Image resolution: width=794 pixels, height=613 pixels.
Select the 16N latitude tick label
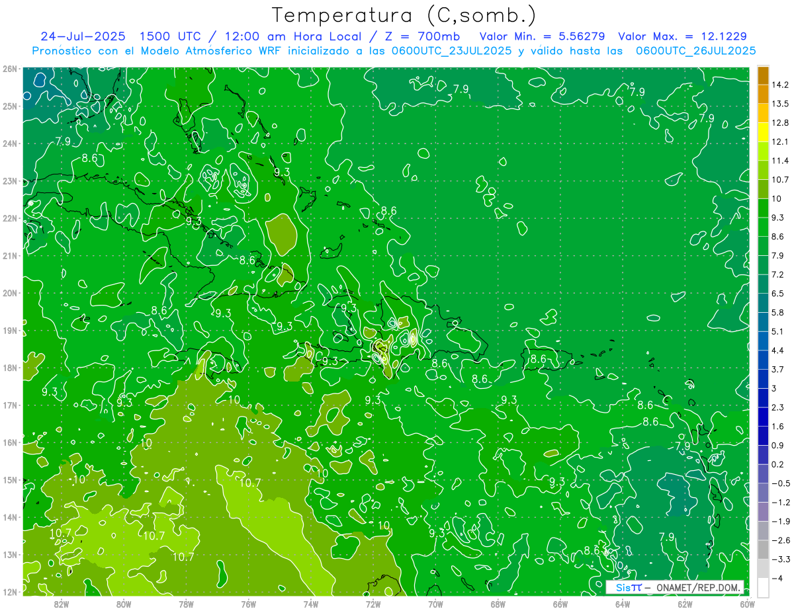pyautogui.click(x=10, y=442)
